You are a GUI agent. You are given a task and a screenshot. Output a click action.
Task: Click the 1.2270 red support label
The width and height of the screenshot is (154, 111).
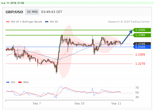click(140, 64)
